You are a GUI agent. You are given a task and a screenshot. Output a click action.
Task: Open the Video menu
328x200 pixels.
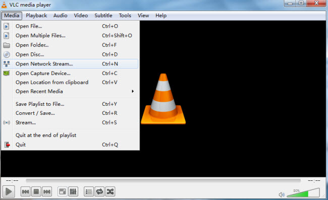(x=81, y=16)
